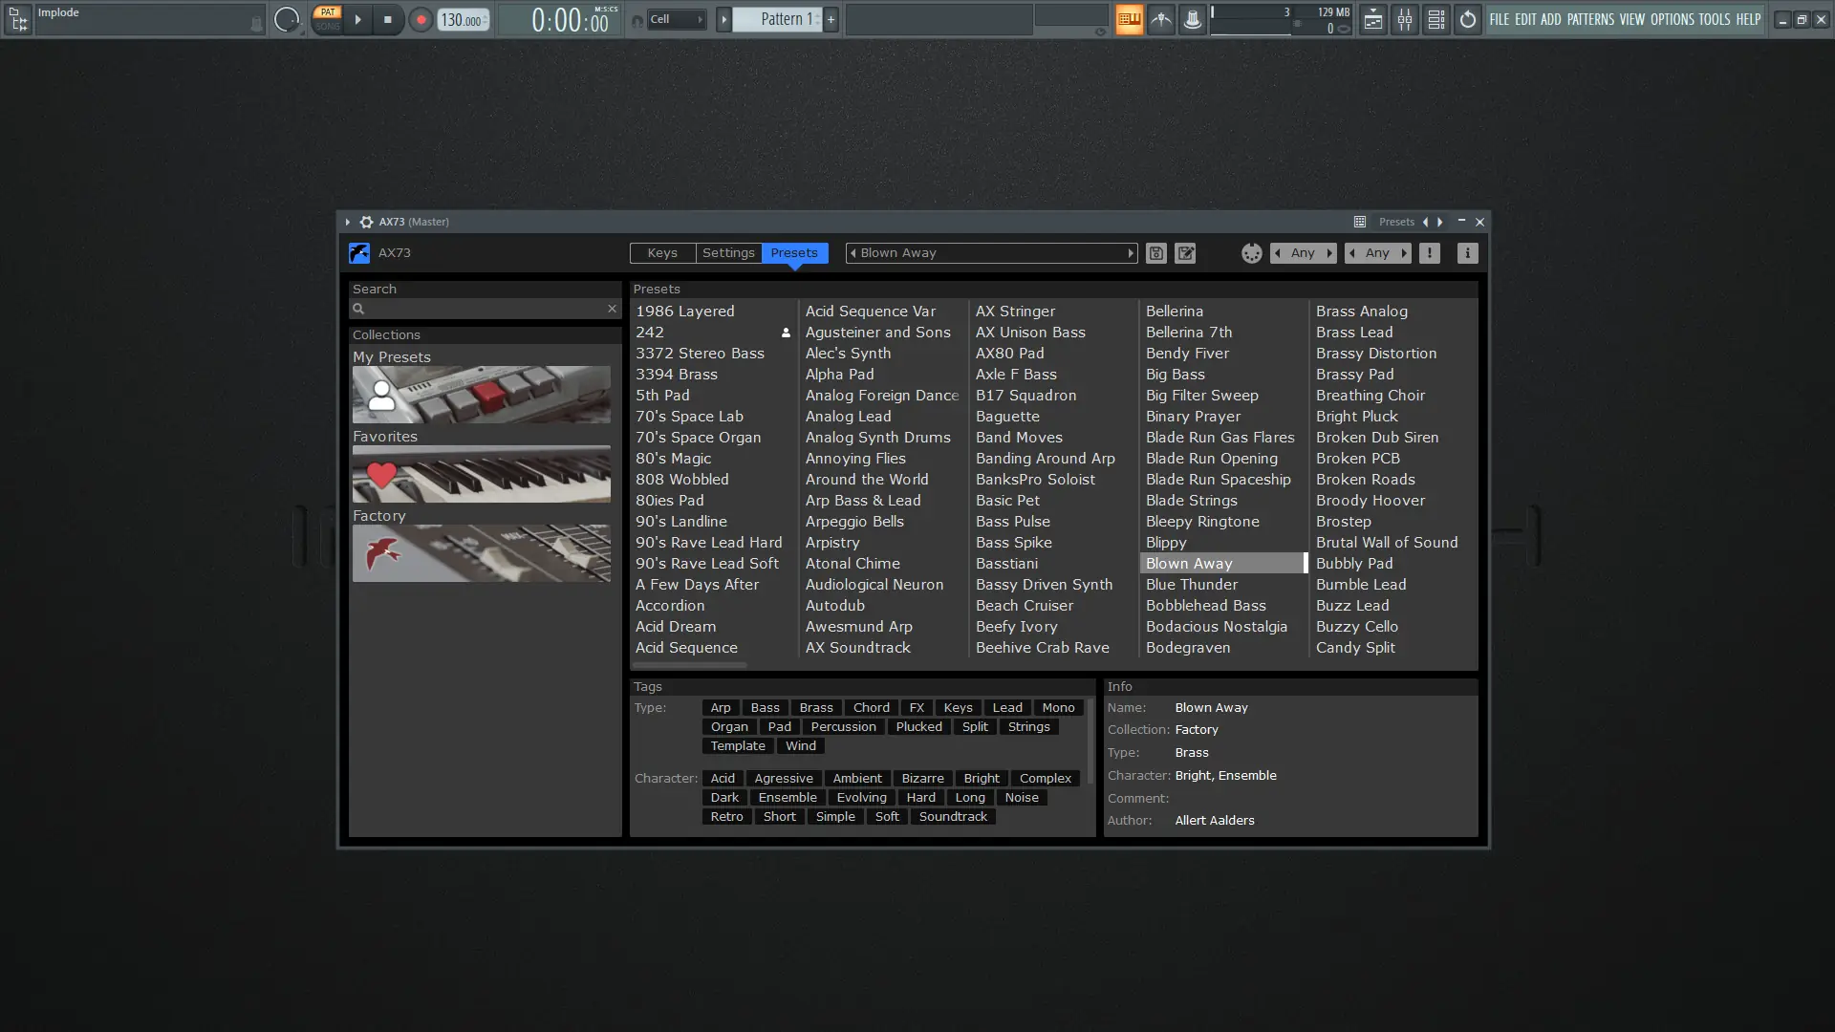Viewport: 1835px width, 1032px height.
Task: Open the FL Studio mixer icon
Action: (1404, 19)
